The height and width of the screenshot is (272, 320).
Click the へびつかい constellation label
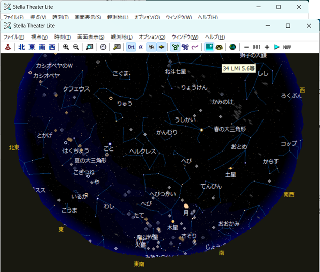(162, 194)
